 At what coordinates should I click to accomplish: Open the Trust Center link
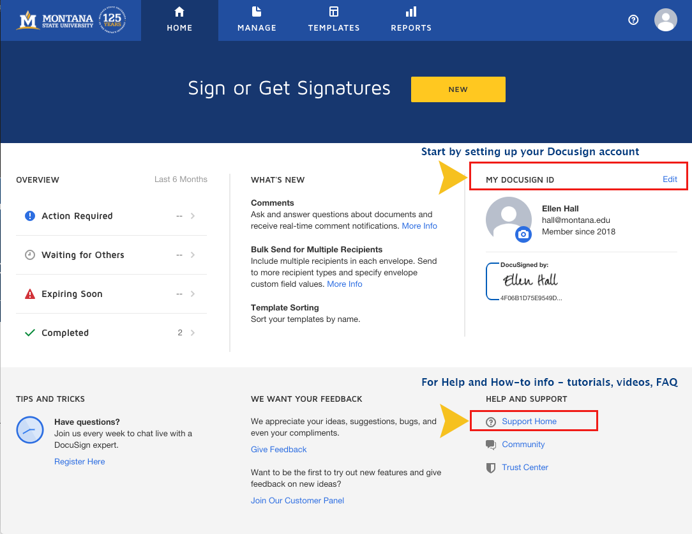[x=525, y=468]
